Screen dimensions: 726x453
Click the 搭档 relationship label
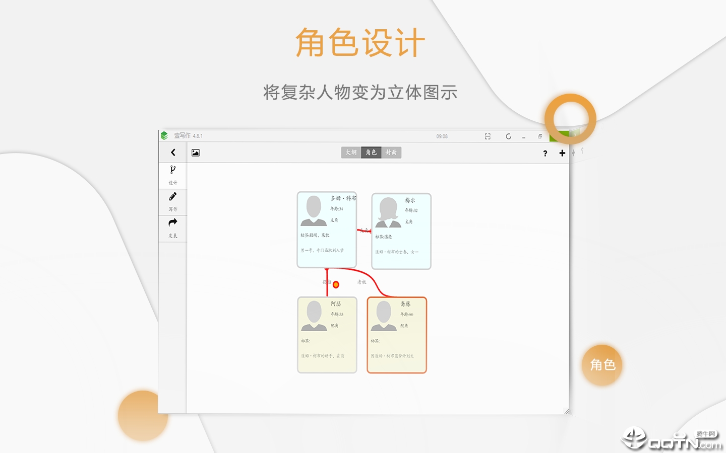click(327, 282)
